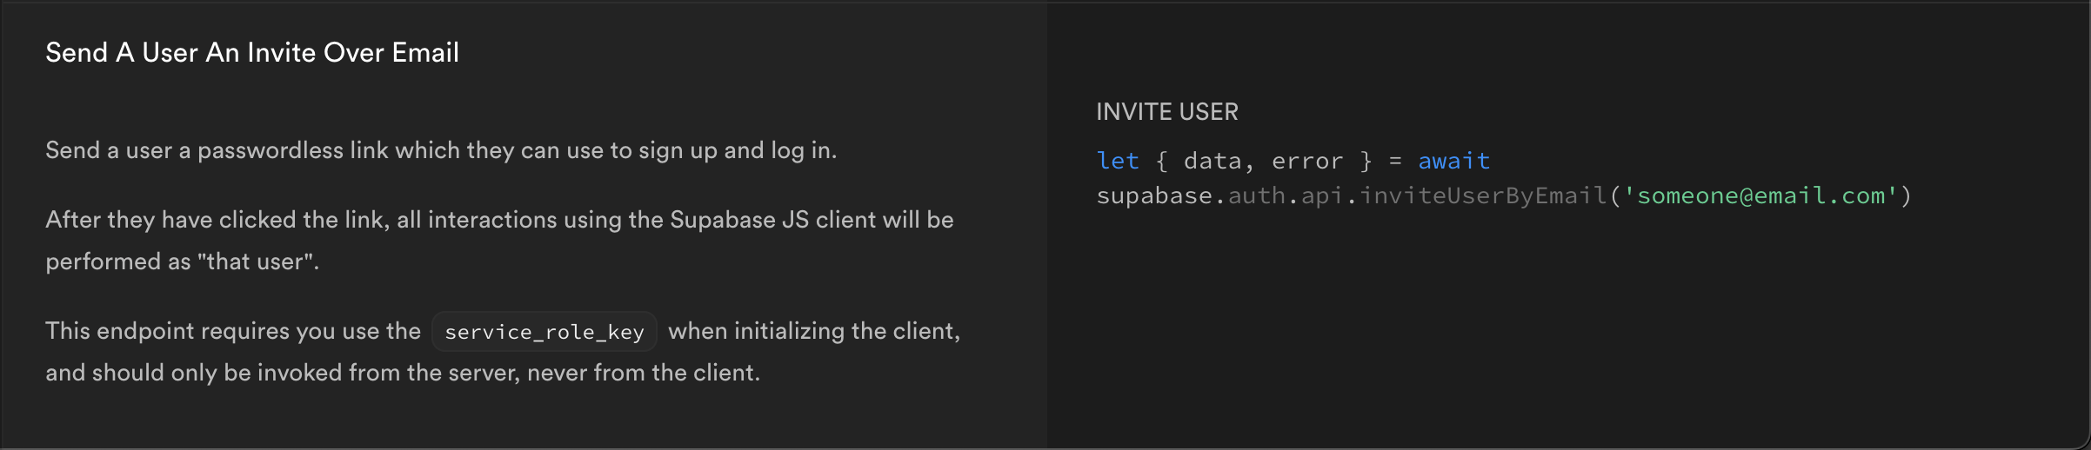Viewport: 2091px width, 450px height.
Task: Click the 'await' keyword in the code snippet
Action: coord(1453,162)
